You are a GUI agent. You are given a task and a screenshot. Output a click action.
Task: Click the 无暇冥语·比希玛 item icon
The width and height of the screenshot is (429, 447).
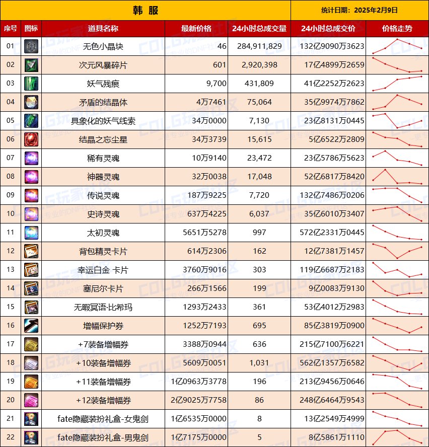(31, 307)
